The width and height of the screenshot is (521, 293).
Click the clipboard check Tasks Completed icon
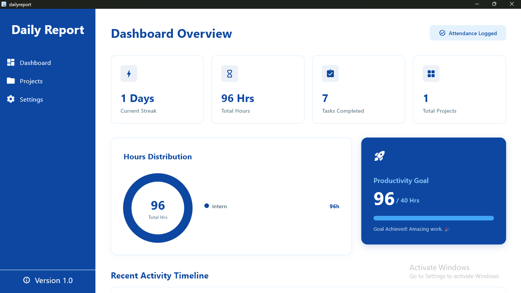(x=330, y=74)
